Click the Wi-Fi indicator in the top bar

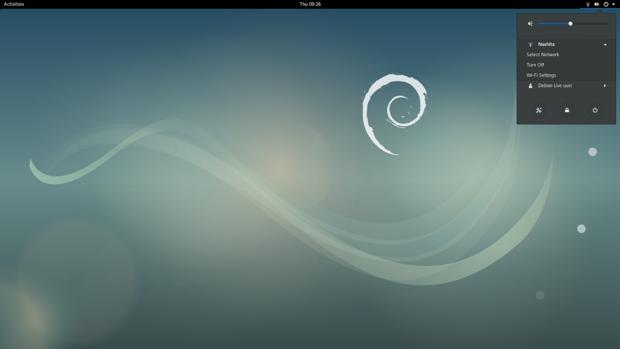[x=588, y=4]
